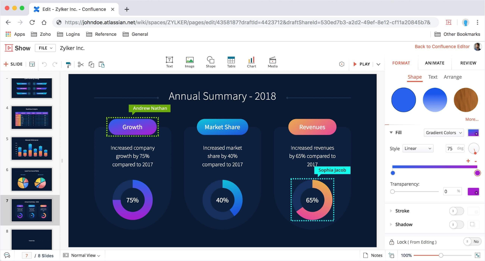The height and width of the screenshot is (261, 485).
Task: Switch to the ANIMATE tab
Action: click(x=434, y=63)
